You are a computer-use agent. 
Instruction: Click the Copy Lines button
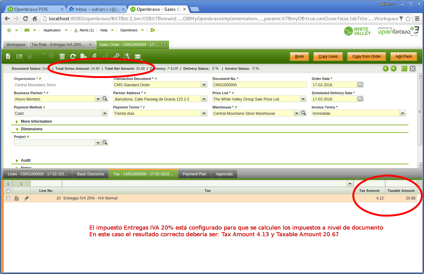pyautogui.click(x=328, y=56)
